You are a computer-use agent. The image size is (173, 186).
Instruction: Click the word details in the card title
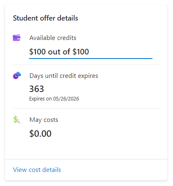tap(68, 18)
